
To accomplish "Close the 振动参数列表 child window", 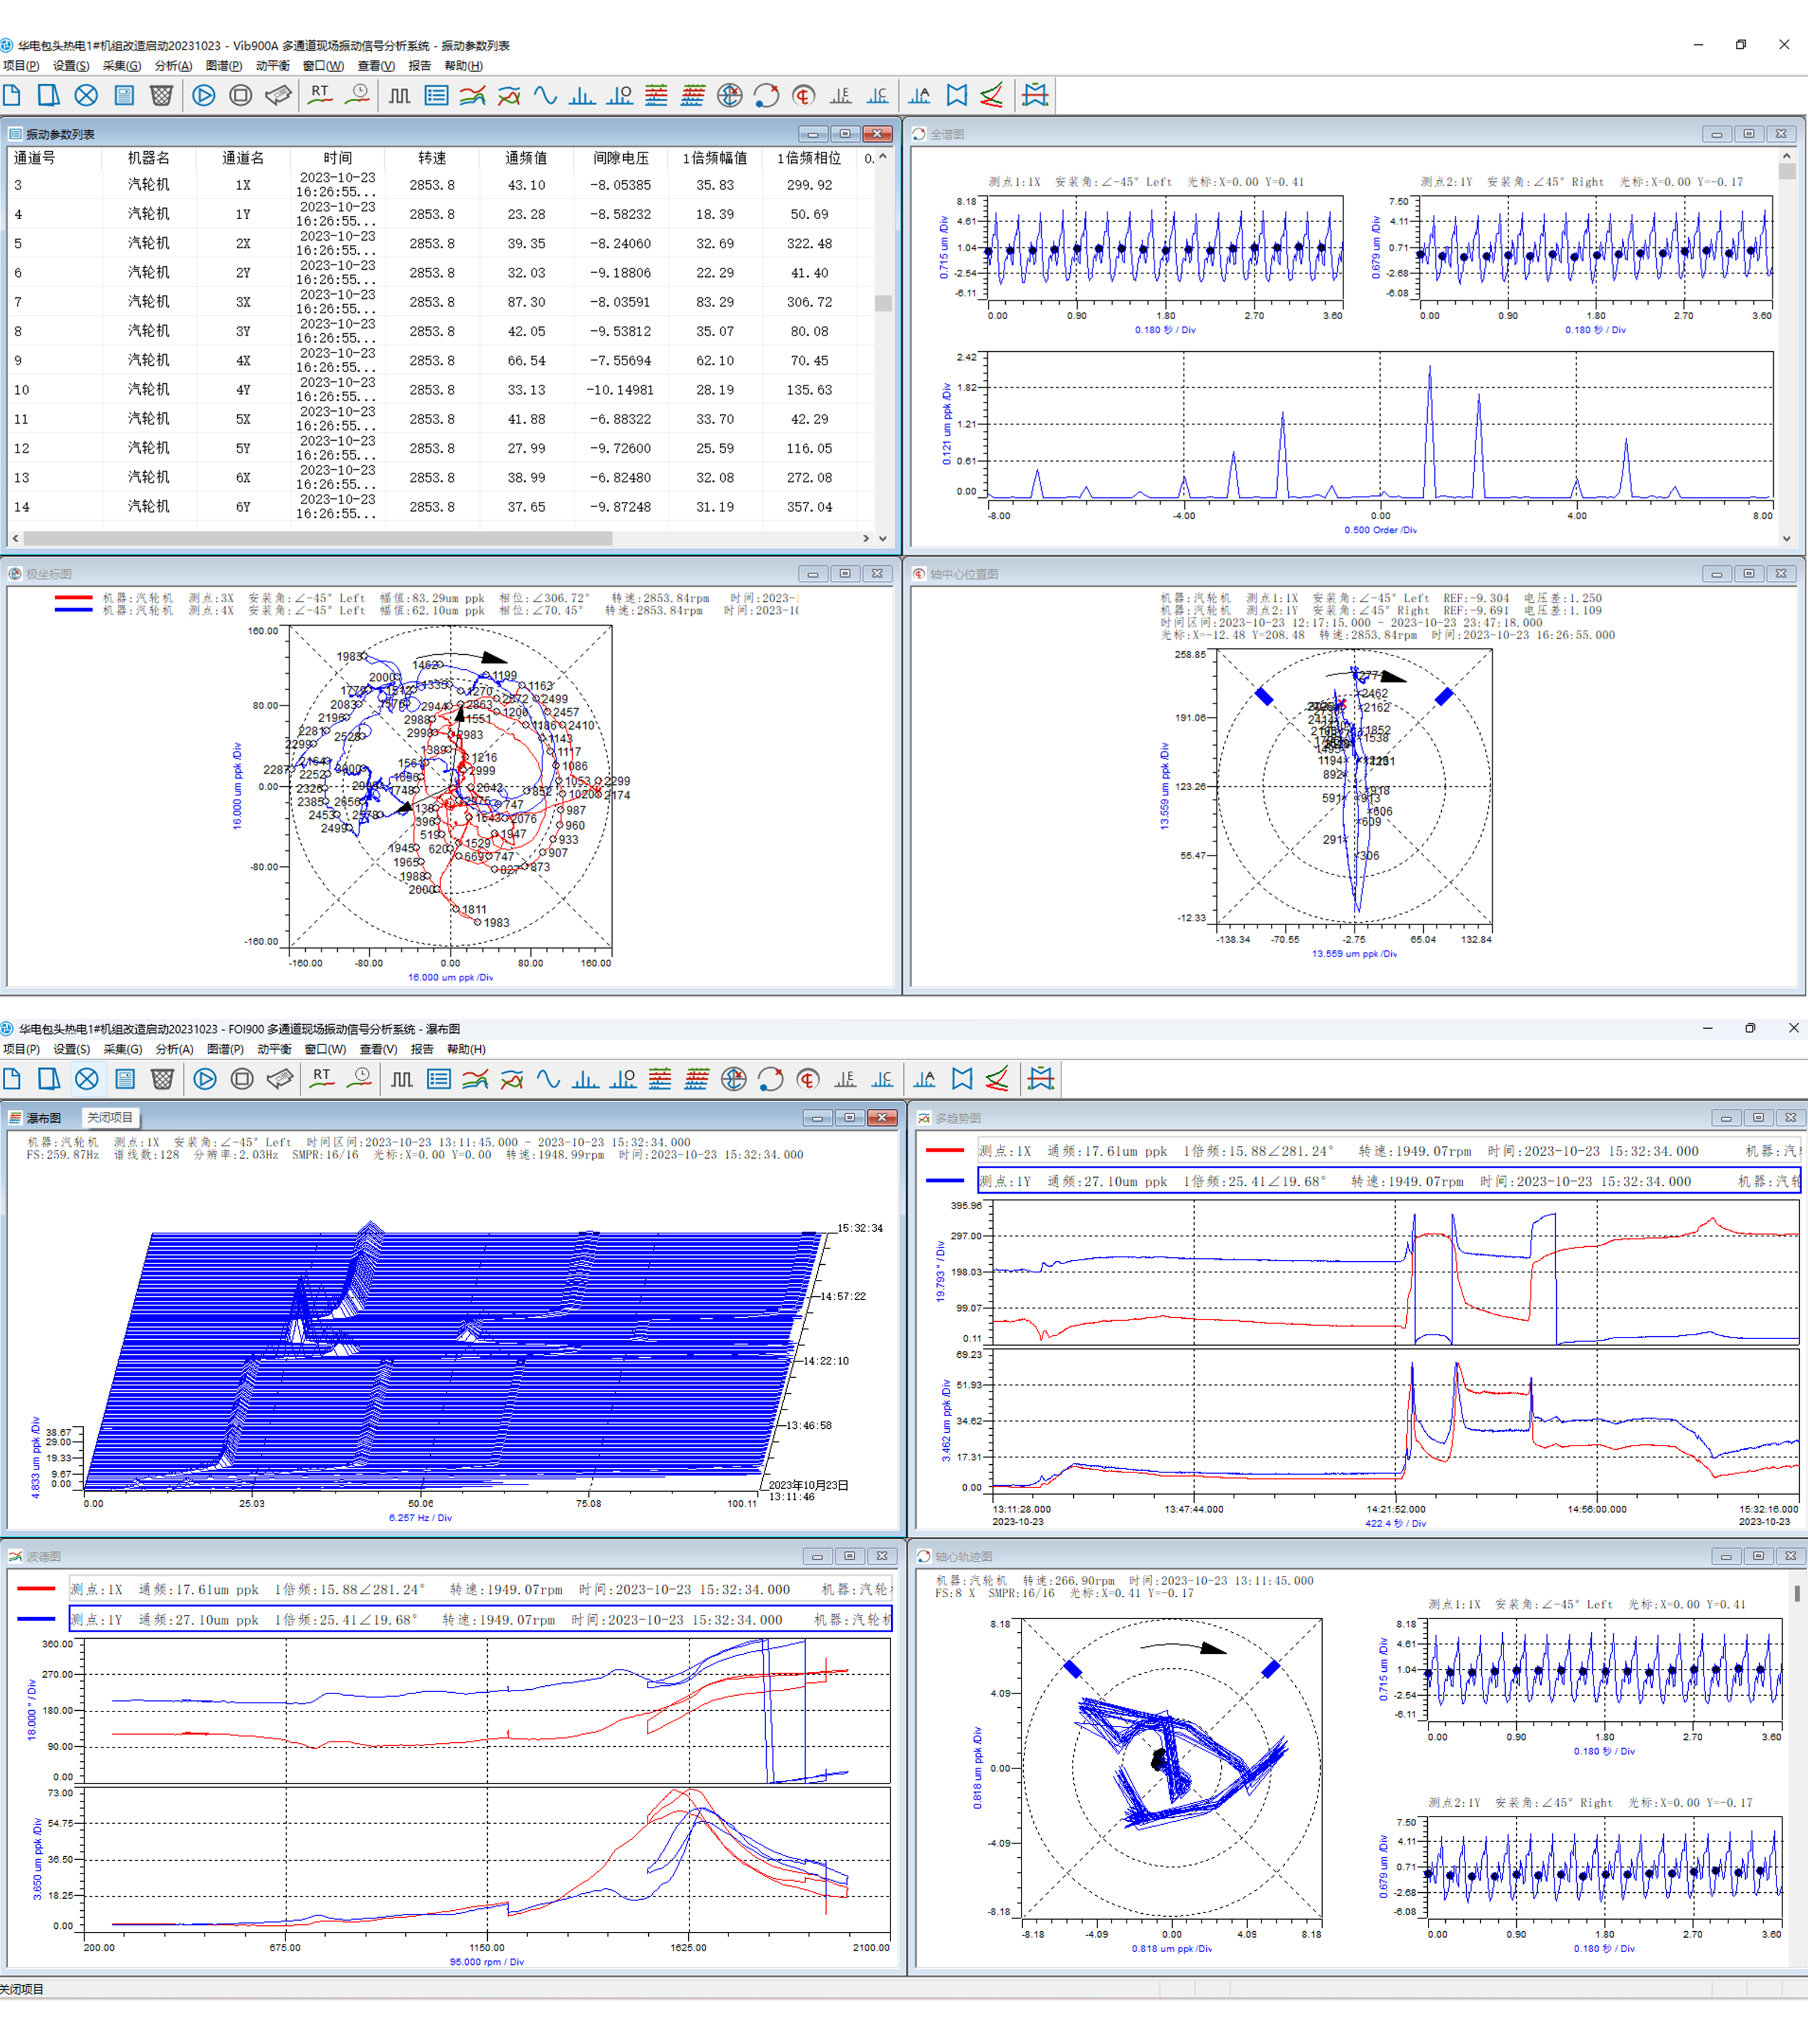I will [877, 134].
